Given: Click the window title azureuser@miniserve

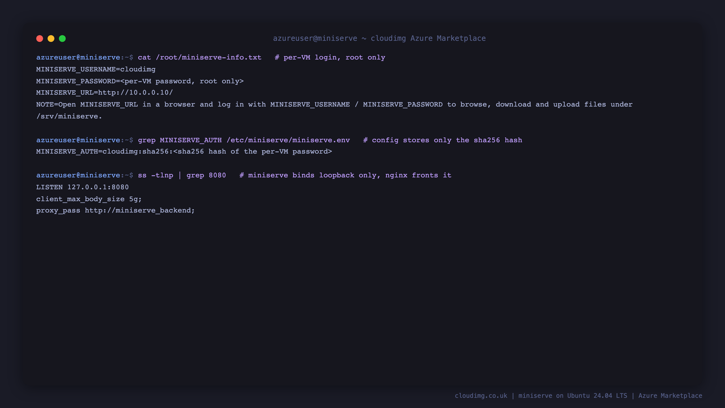Looking at the screenshot, I should pos(379,39).
